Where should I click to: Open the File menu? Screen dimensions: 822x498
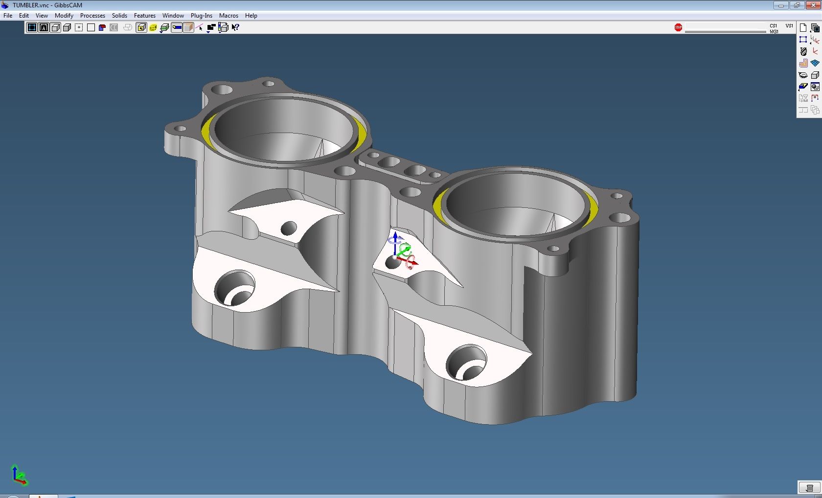8,16
